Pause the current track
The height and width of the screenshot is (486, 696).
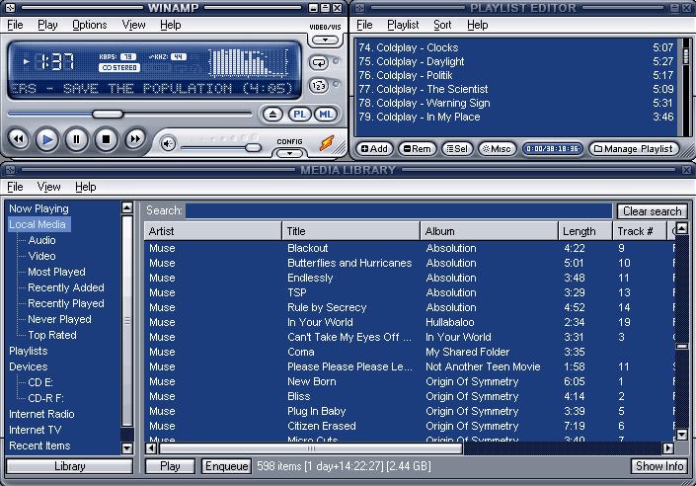(x=76, y=140)
